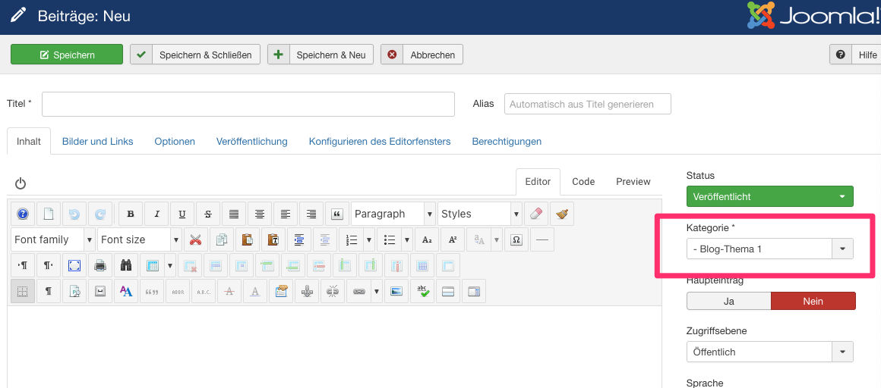
Task: Open the Optionen tab
Action: point(175,141)
